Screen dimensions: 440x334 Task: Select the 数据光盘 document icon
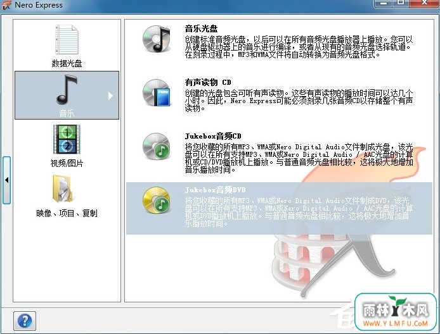[67, 39]
